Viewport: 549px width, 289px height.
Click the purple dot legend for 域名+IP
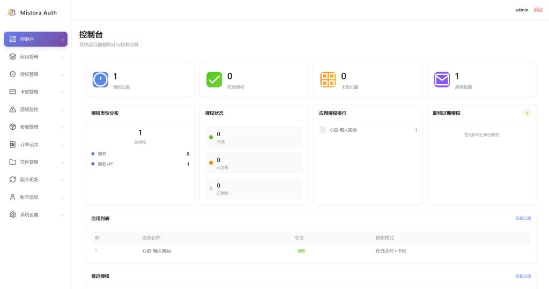click(x=93, y=164)
